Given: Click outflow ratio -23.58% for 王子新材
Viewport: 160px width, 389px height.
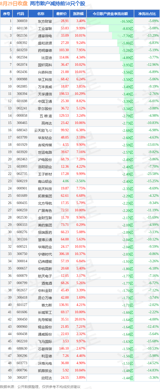Looking at the screenshot, I should (x=153, y=174).
